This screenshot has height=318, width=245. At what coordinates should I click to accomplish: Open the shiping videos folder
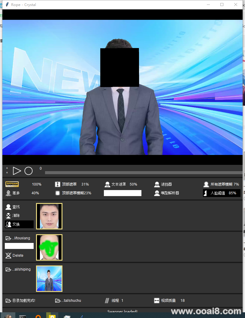click(18, 269)
